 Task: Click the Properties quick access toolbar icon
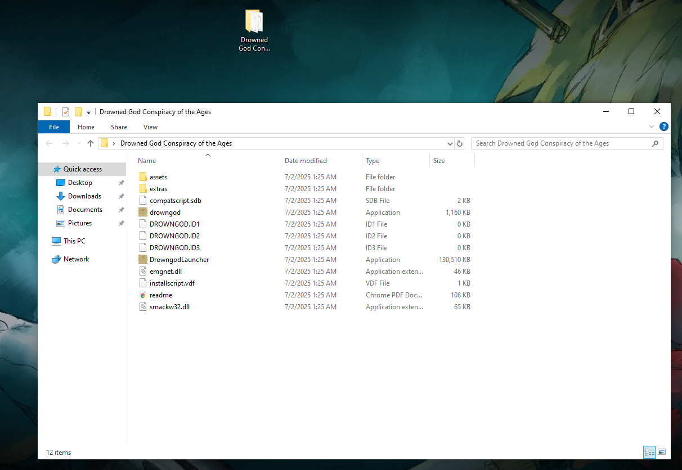click(66, 112)
